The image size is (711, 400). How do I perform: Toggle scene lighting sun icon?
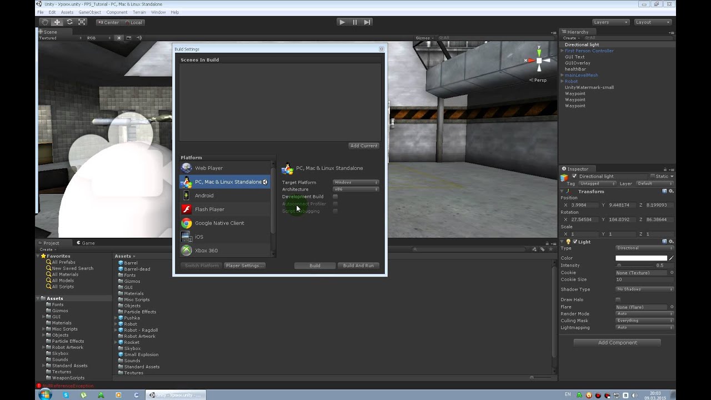pyautogui.click(x=119, y=38)
